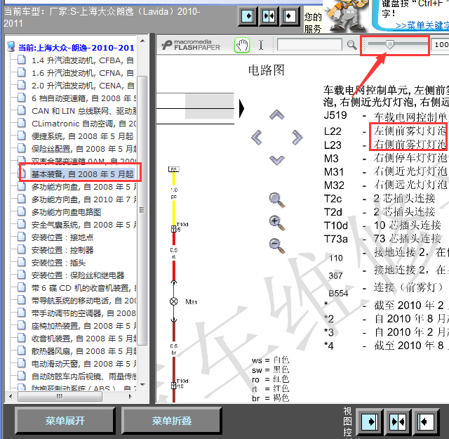Select root node 当前:上海大众-朗逸-2010-2011

[77, 48]
